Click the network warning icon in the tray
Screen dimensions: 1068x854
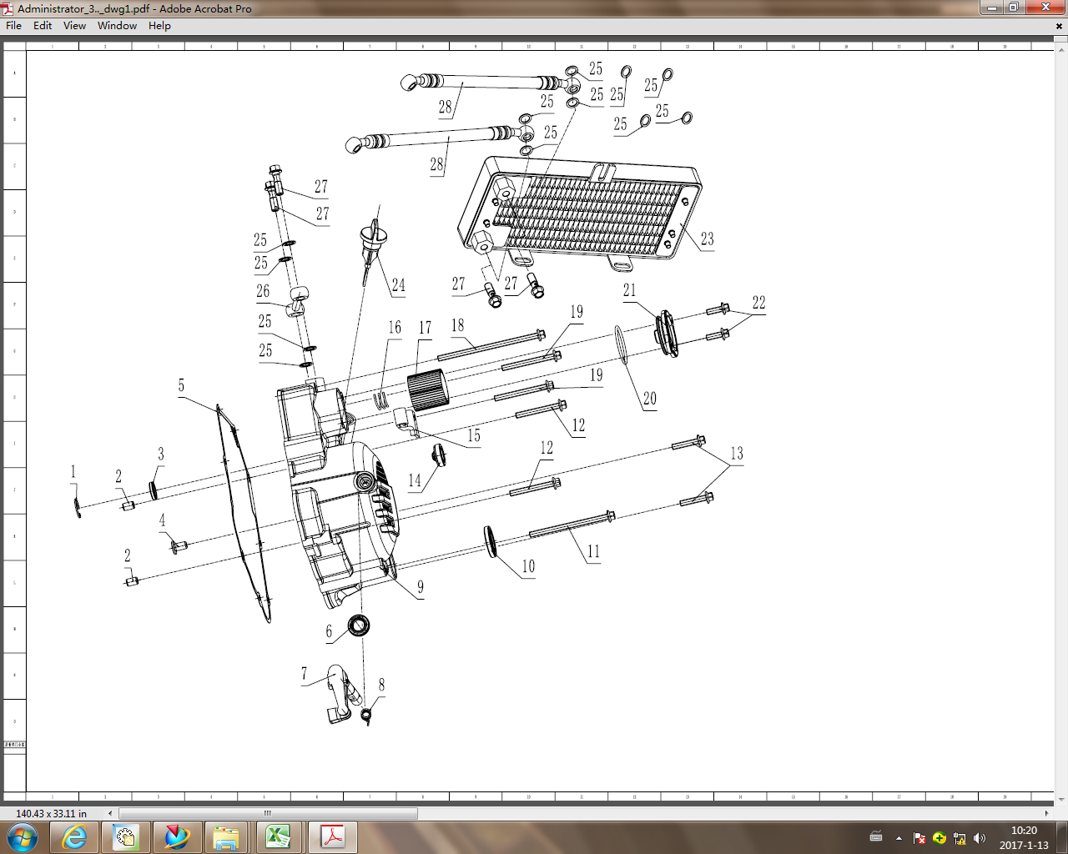960,838
